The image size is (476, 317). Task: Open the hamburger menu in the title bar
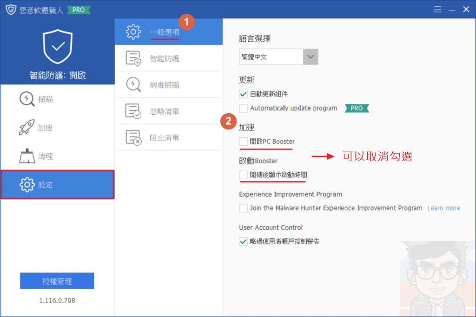pyautogui.click(x=437, y=9)
